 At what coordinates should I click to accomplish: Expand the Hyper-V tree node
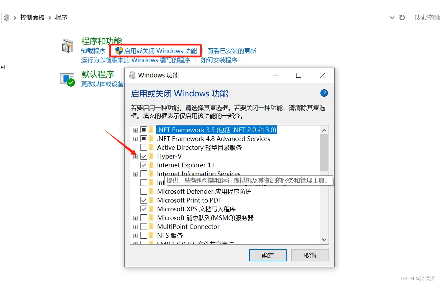tap(135, 157)
